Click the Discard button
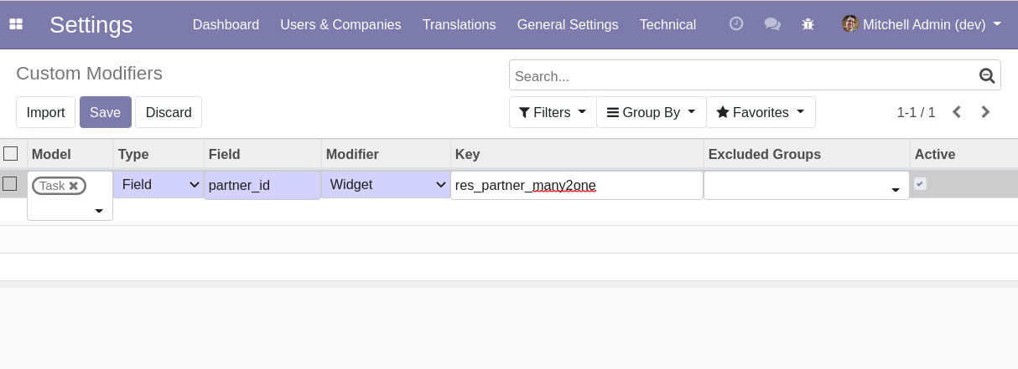This screenshot has width=1018, height=369. (169, 112)
